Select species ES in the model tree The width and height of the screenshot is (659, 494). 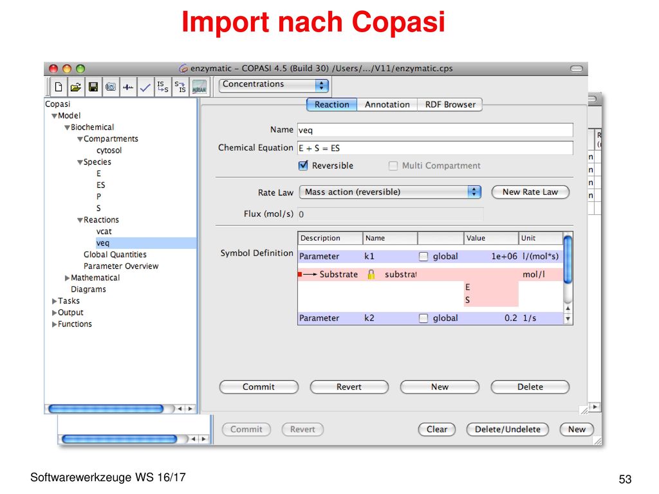tap(101, 185)
